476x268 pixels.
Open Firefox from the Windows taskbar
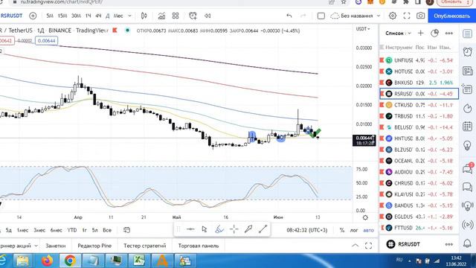pyautogui.click(x=47, y=261)
